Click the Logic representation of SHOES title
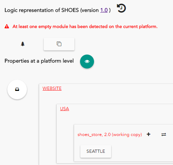This screenshot has height=165, width=173. (x=58, y=10)
